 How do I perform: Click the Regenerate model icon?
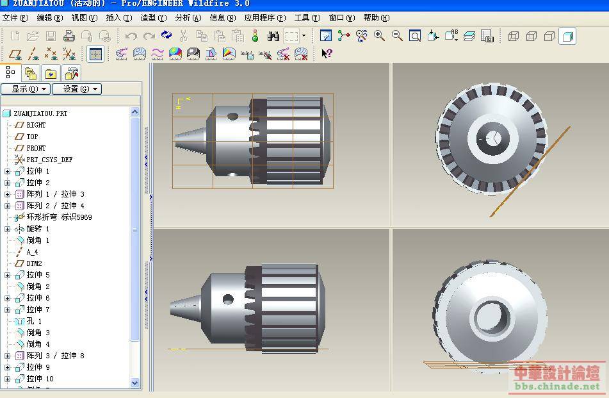coord(166,36)
